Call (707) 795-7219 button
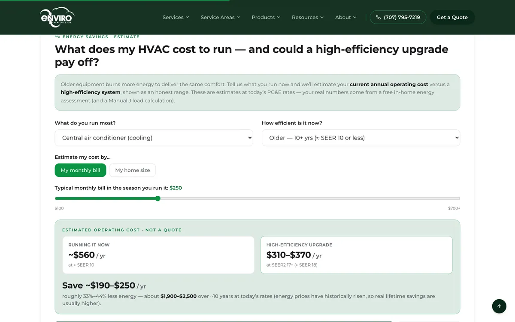 click(398, 17)
